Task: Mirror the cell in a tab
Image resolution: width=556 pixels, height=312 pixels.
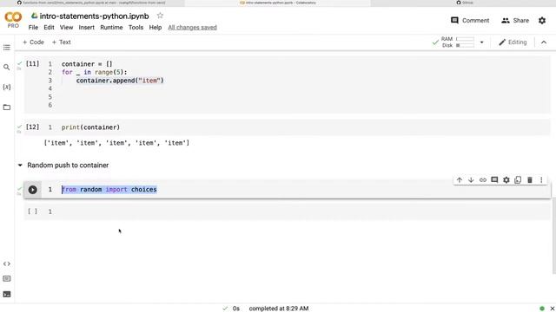Action: (x=518, y=179)
